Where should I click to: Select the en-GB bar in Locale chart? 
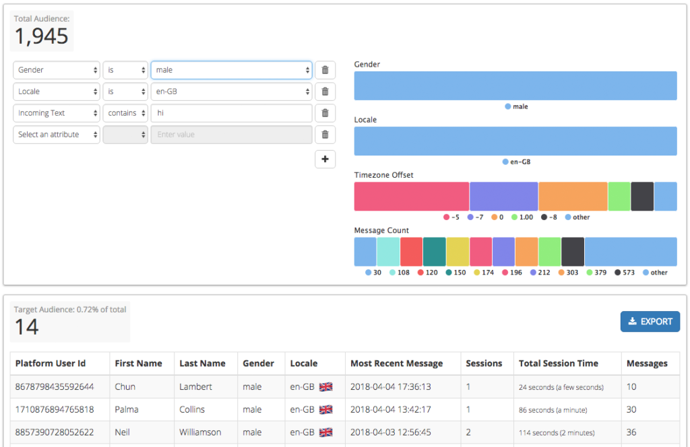click(x=515, y=141)
